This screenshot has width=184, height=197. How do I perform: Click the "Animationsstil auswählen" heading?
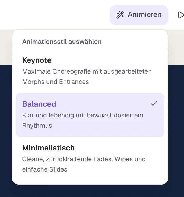coord(62,42)
